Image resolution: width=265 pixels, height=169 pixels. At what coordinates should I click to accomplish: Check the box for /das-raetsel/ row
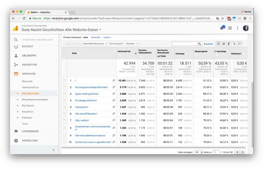click(64, 120)
